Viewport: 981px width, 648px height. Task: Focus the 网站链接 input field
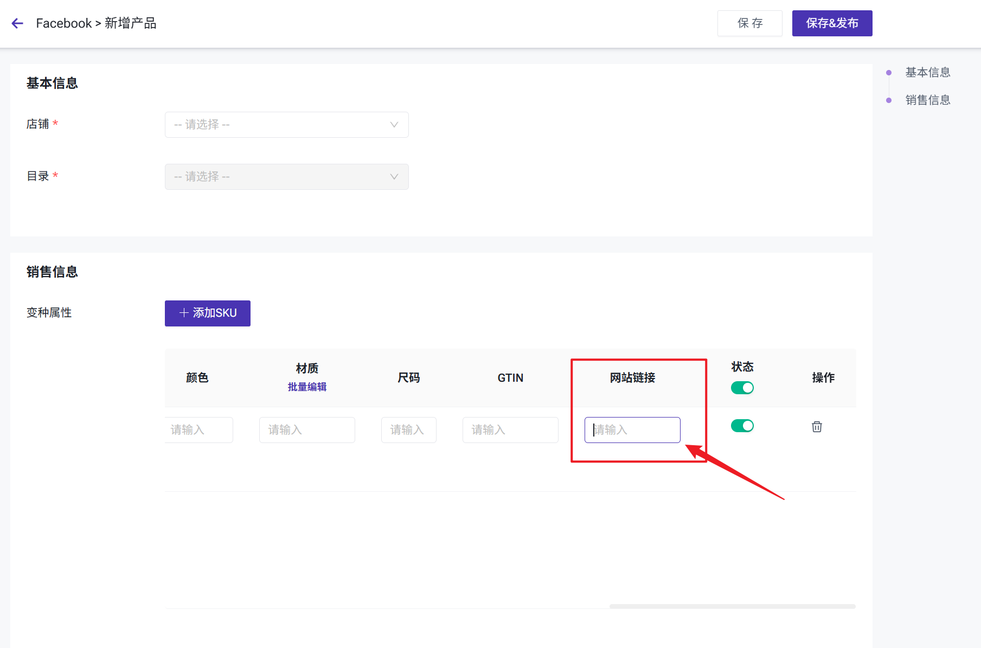[632, 430]
